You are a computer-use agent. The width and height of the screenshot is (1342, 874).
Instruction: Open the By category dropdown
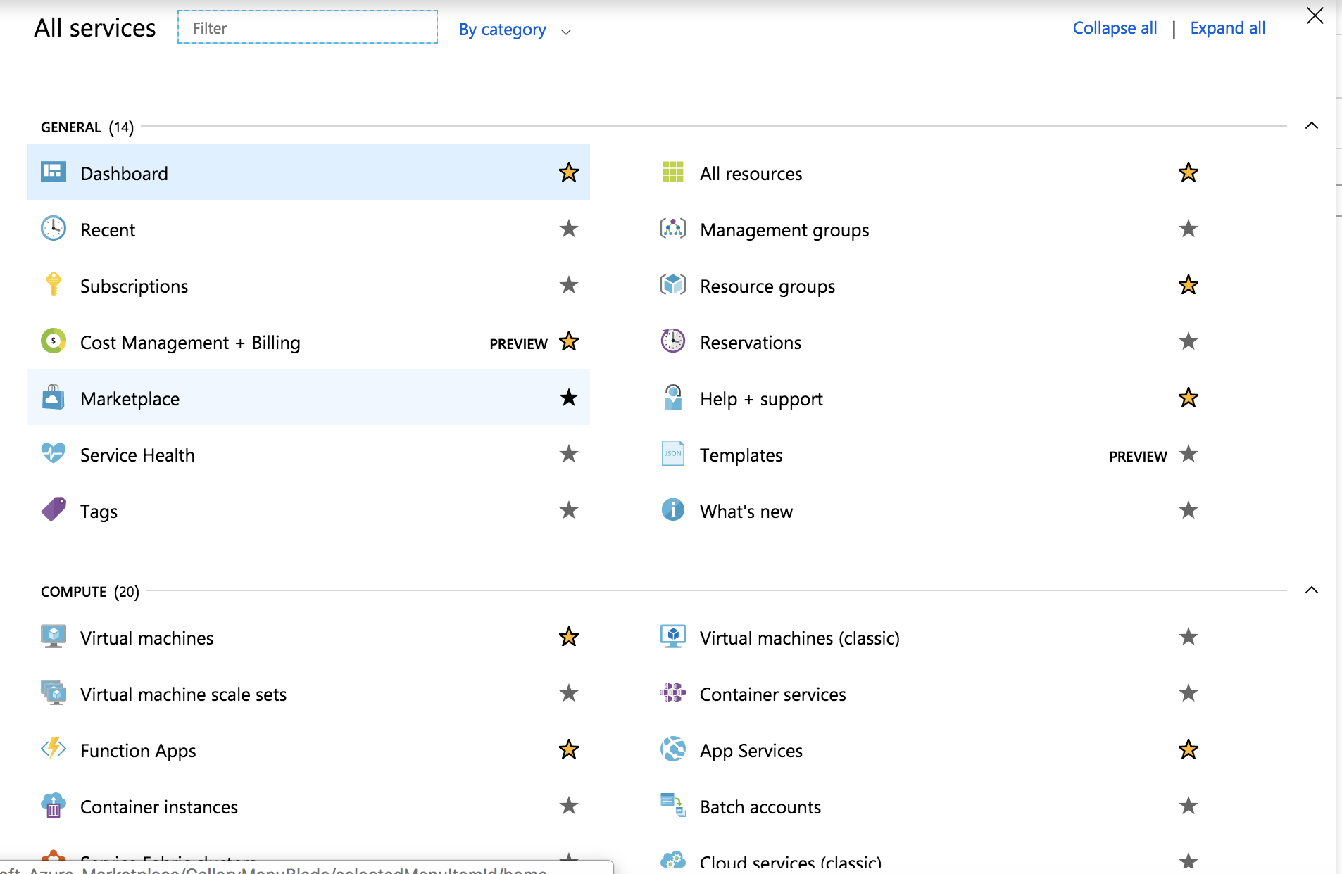pyautogui.click(x=514, y=30)
